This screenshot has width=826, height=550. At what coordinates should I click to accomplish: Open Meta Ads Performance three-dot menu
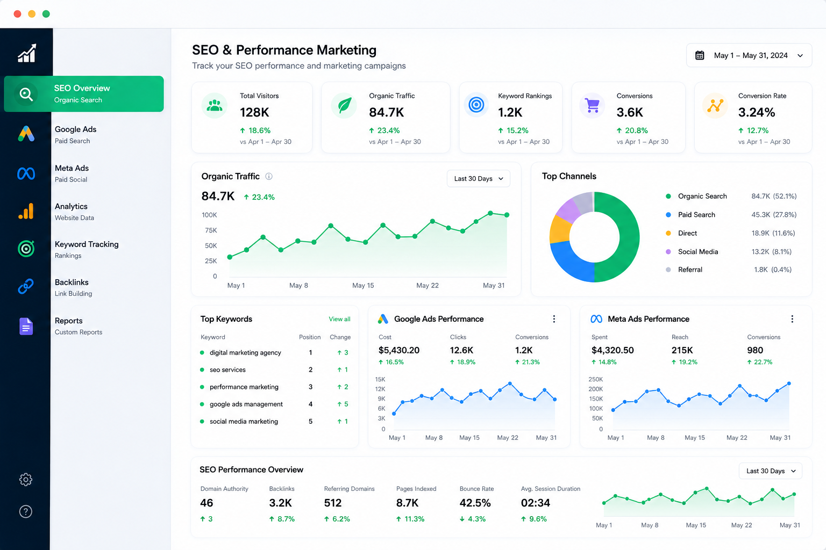click(x=792, y=319)
